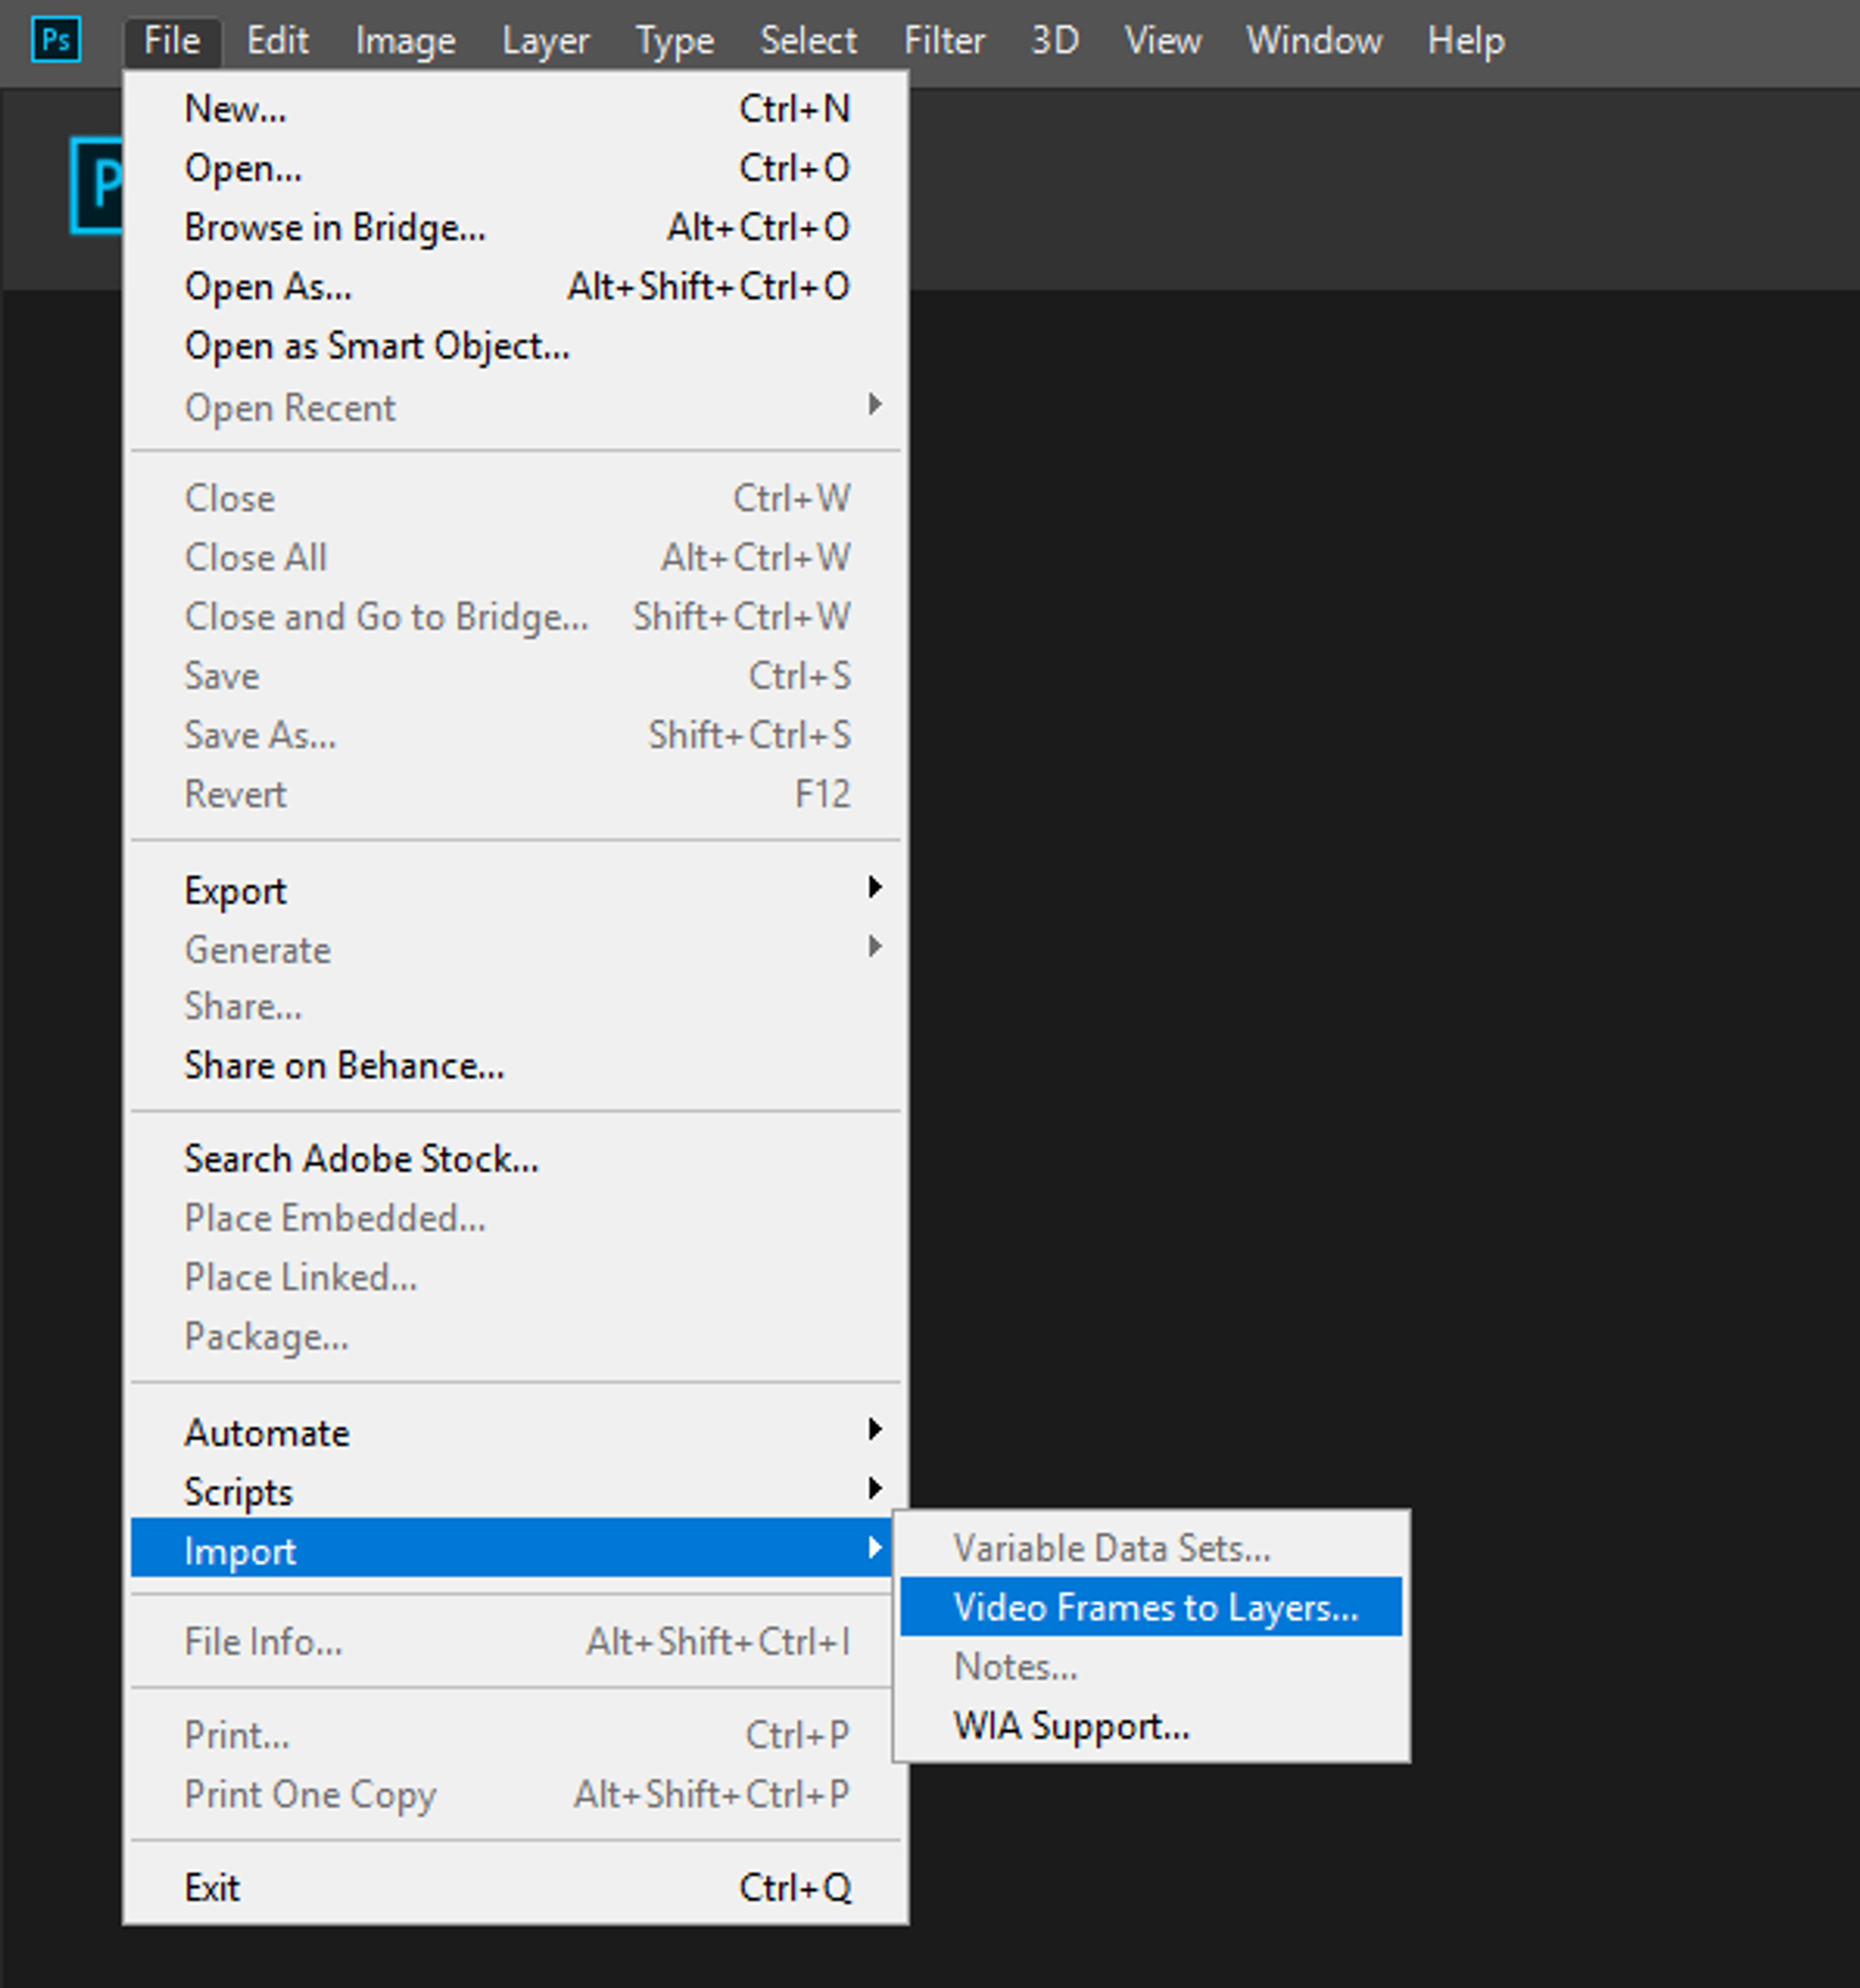The image size is (1860, 1988).
Task: Expand the Scripts submenu
Action: click(238, 1491)
